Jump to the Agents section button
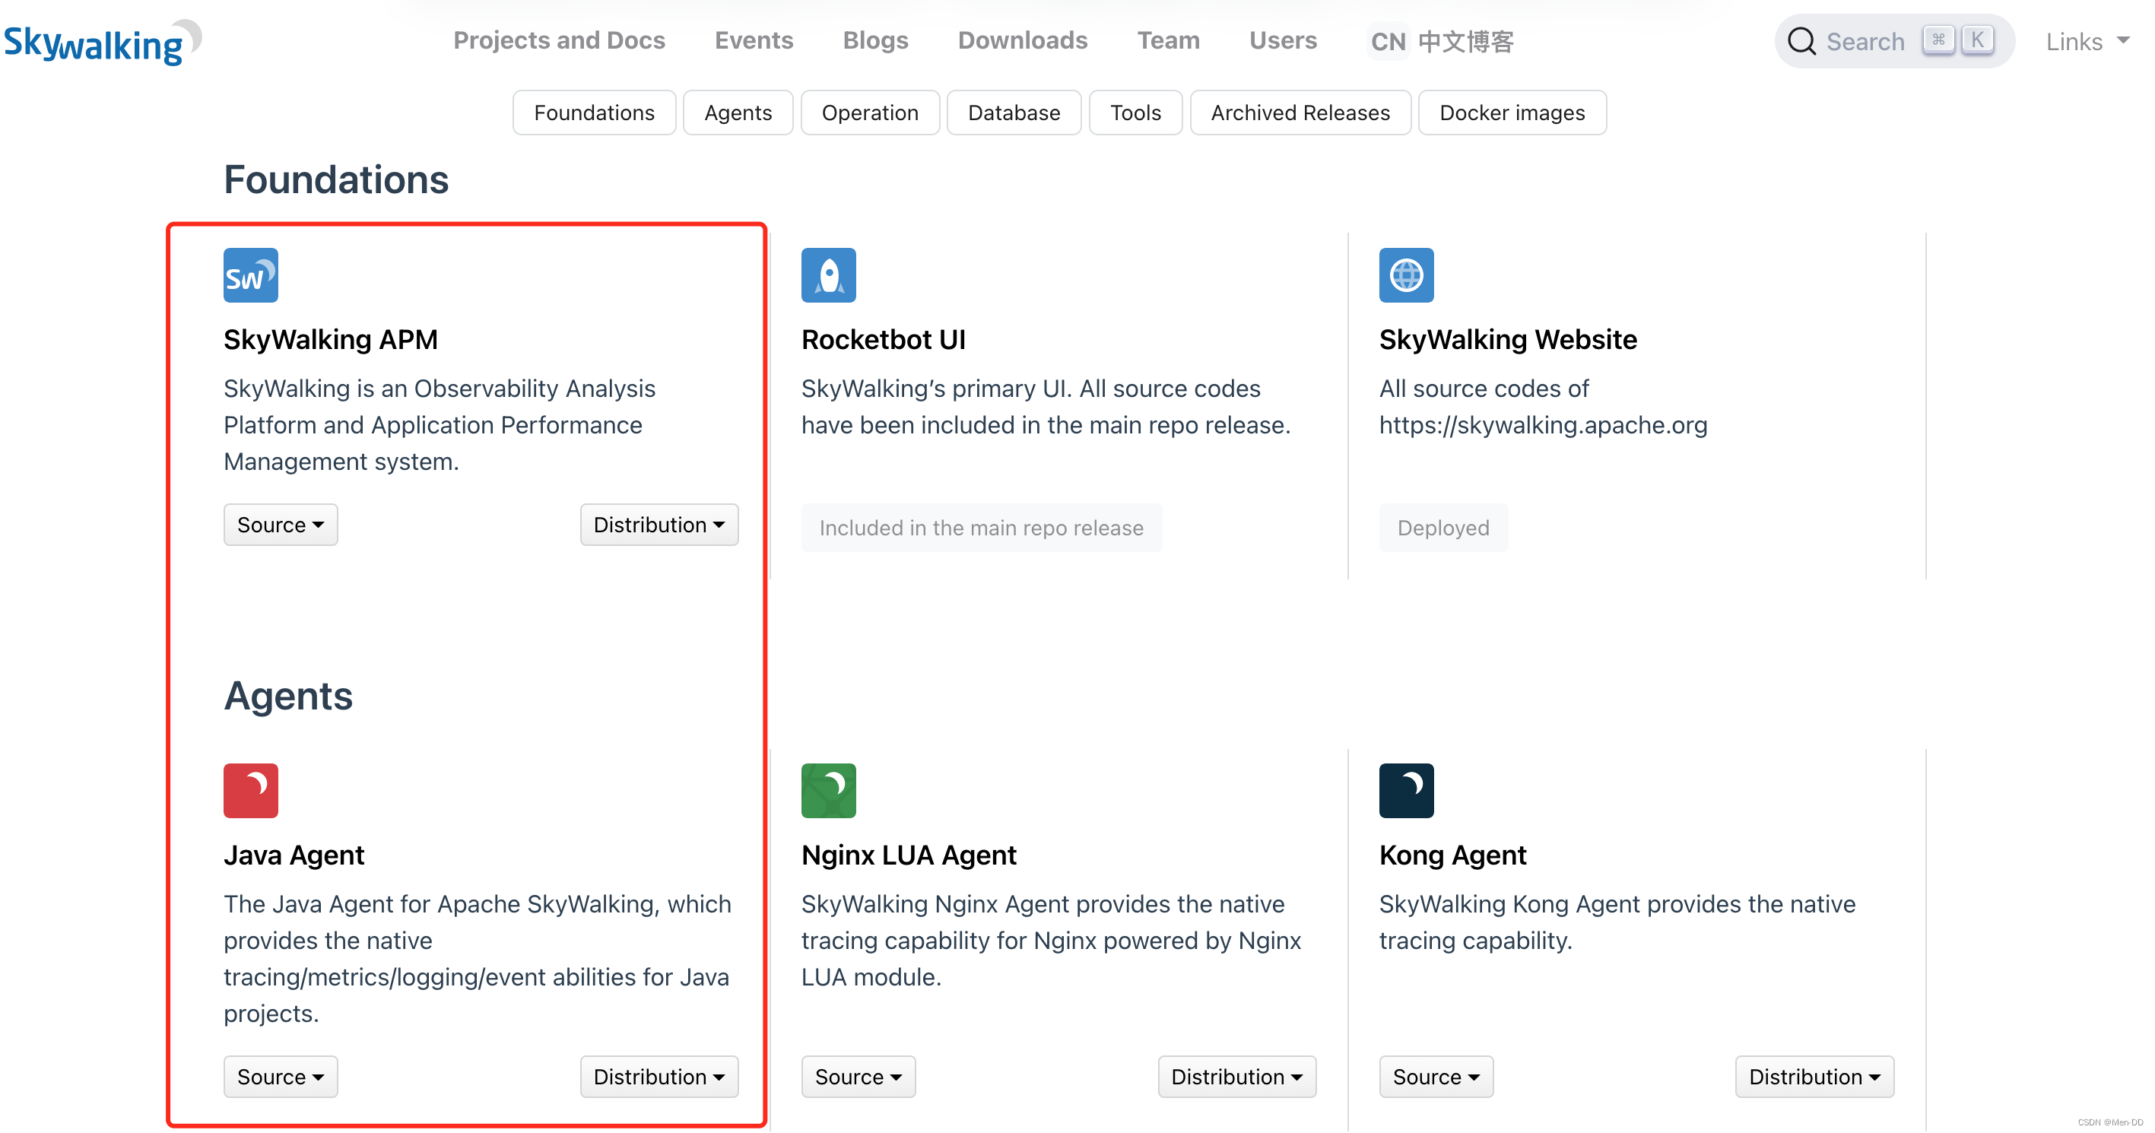Viewport: 2155px width, 1133px height. [x=738, y=113]
